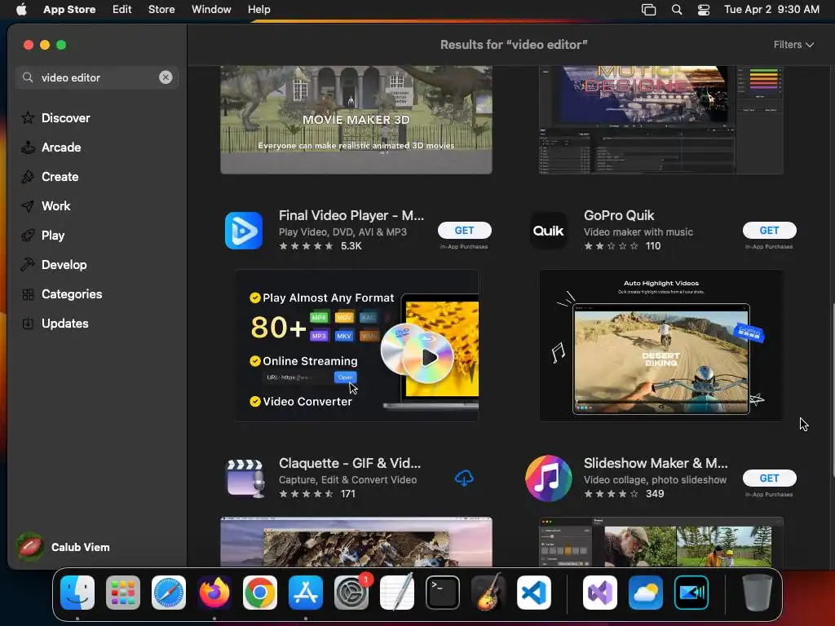
Task: Launch Firefox from the Dock
Action: [x=214, y=593]
